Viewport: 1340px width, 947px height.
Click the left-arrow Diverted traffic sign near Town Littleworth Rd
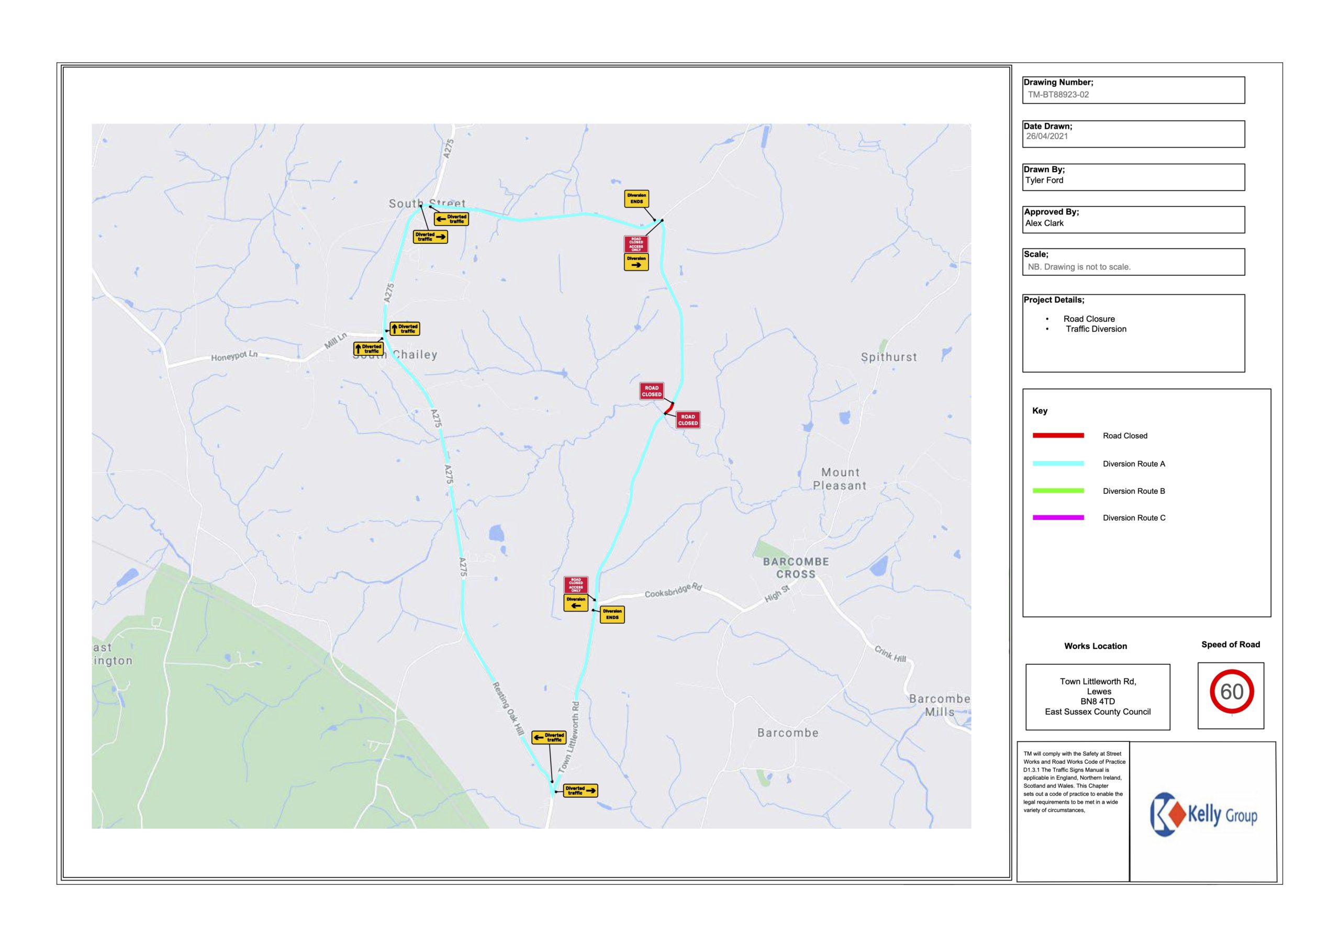(549, 738)
